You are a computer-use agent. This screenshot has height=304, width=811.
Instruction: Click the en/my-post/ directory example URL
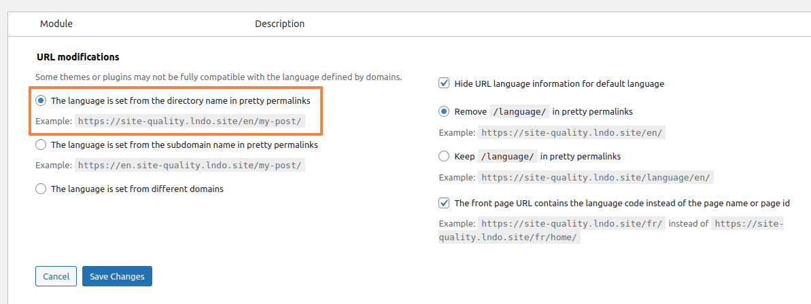pos(190,121)
